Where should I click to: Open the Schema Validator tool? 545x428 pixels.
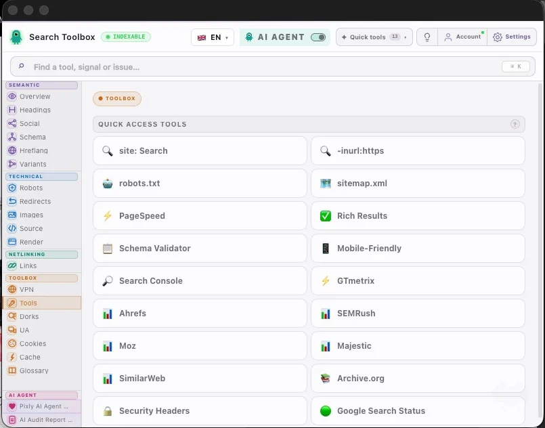click(x=200, y=249)
